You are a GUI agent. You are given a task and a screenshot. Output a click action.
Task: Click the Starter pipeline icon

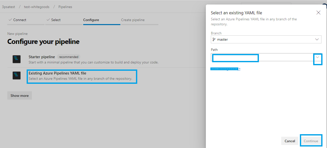[x=17, y=59]
